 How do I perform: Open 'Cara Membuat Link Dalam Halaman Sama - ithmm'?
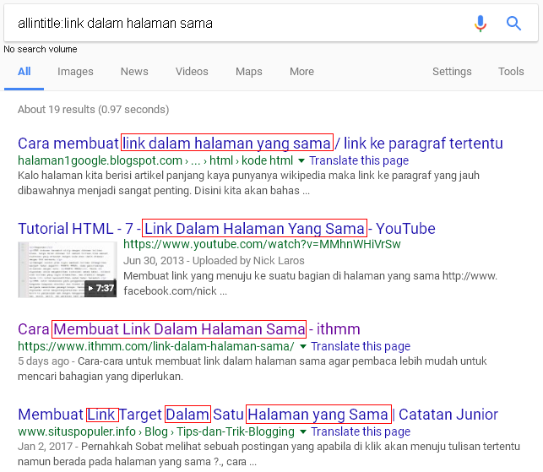point(188,328)
